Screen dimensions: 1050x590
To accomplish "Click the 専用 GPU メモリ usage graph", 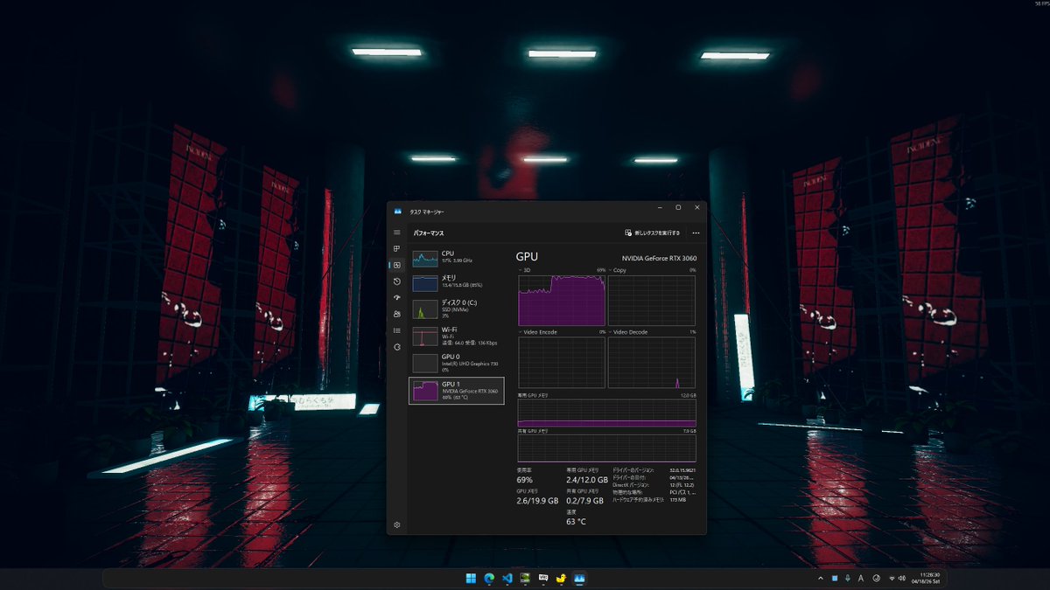I will (607, 414).
